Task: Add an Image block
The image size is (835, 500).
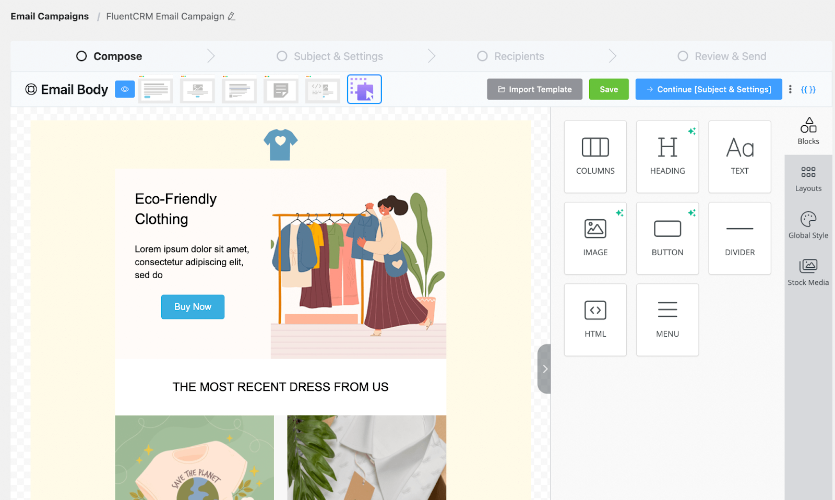Action: click(595, 239)
